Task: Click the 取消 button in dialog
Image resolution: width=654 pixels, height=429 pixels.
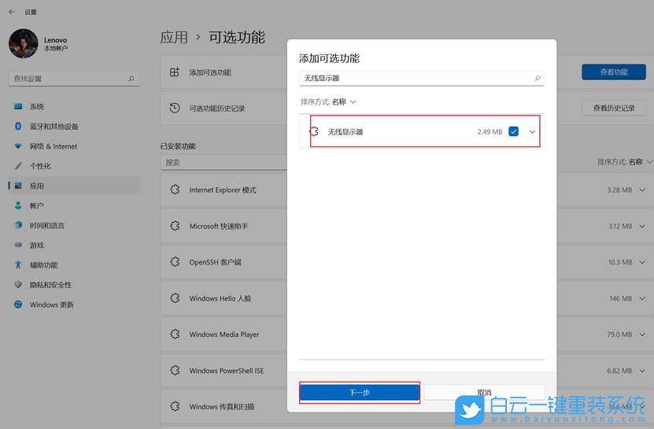Action: point(484,392)
